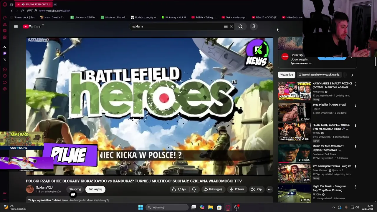Open menu for Music for Men video
This screenshot has width=377, height=212.
[355, 147]
